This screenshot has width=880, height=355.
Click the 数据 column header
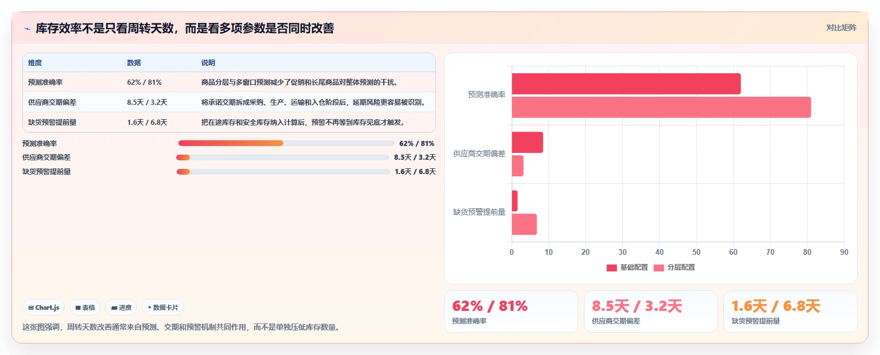coord(134,63)
